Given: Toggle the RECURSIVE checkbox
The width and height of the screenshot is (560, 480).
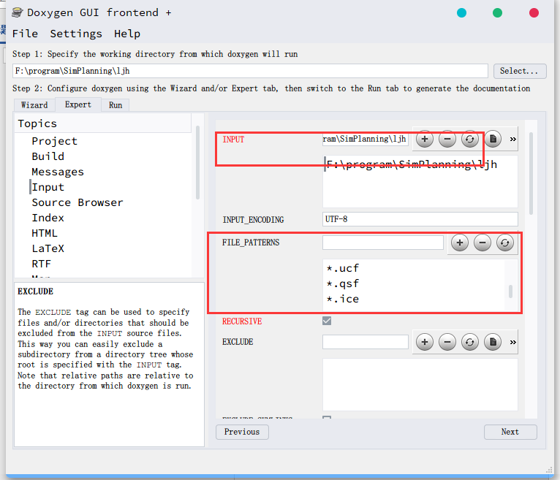Looking at the screenshot, I should (327, 321).
